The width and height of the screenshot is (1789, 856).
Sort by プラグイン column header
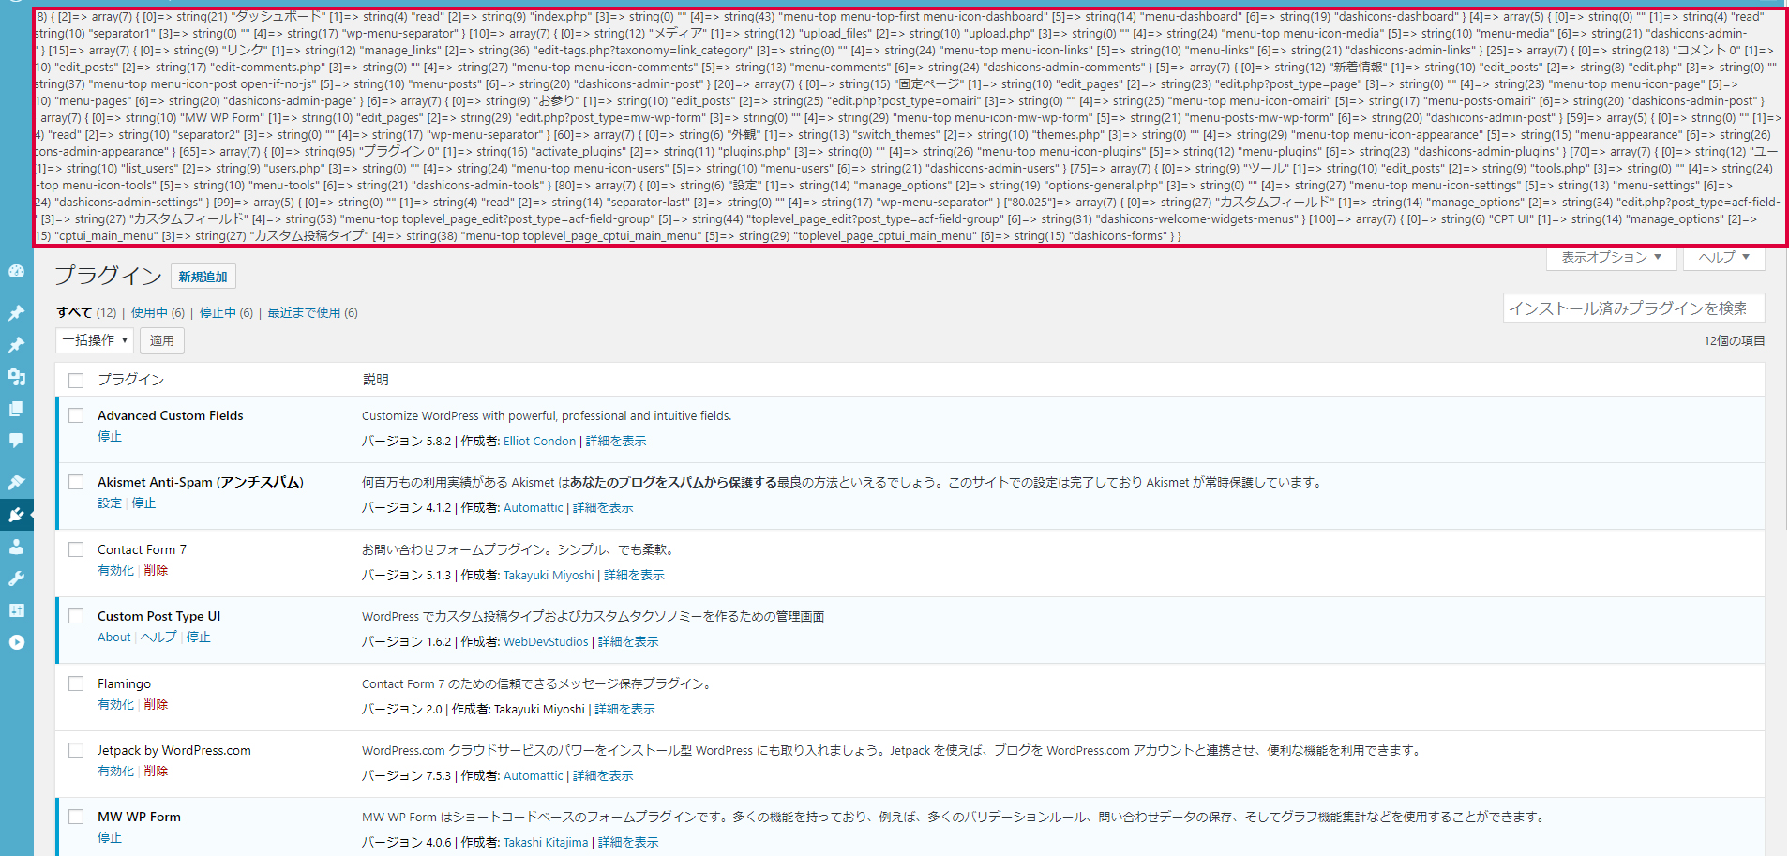point(131,380)
